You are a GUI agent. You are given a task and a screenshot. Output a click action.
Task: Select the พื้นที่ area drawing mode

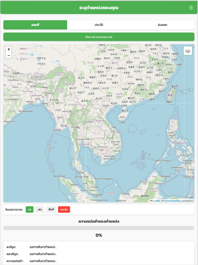[x=51, y=210]
